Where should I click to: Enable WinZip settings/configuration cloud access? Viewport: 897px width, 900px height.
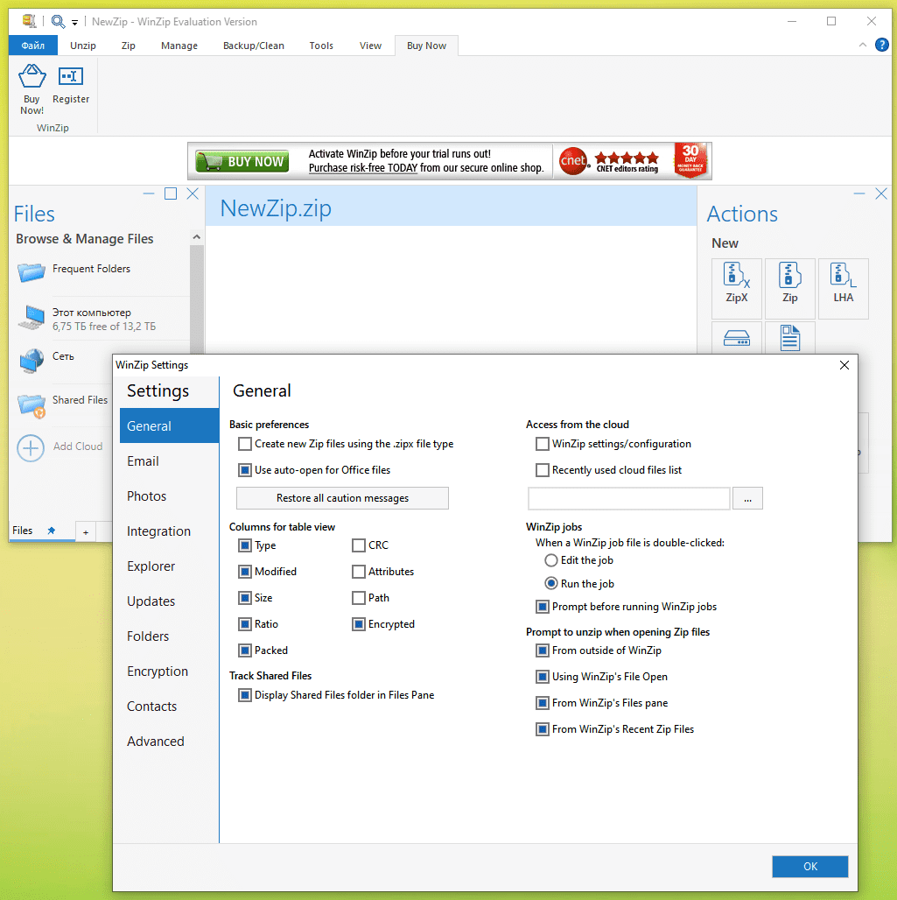(x=543, y=444)
